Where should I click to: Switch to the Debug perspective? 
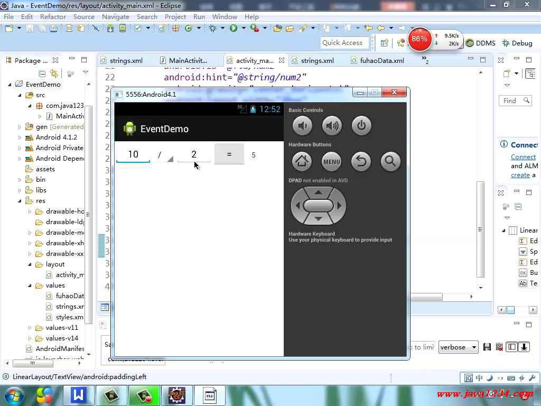(x=517, y=43)
